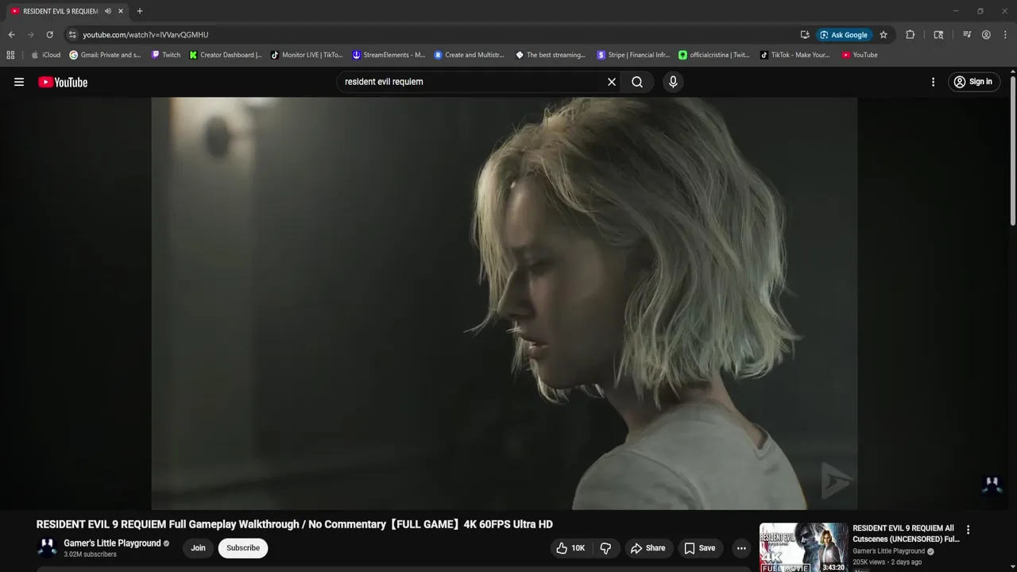This screenshot has width=1017, height=572.
Task: Share the video
Action: click(x=648, y=548)
